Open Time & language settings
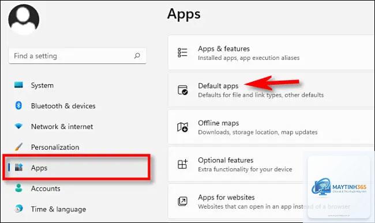Viewport: 375px width, 223px height. (x=58, y=209)
